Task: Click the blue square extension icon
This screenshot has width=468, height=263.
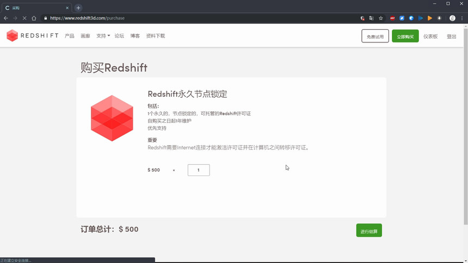Action: coord(402,18)
